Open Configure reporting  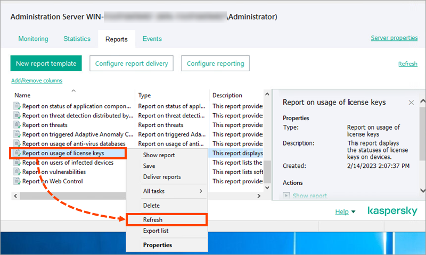pos(216,63)
